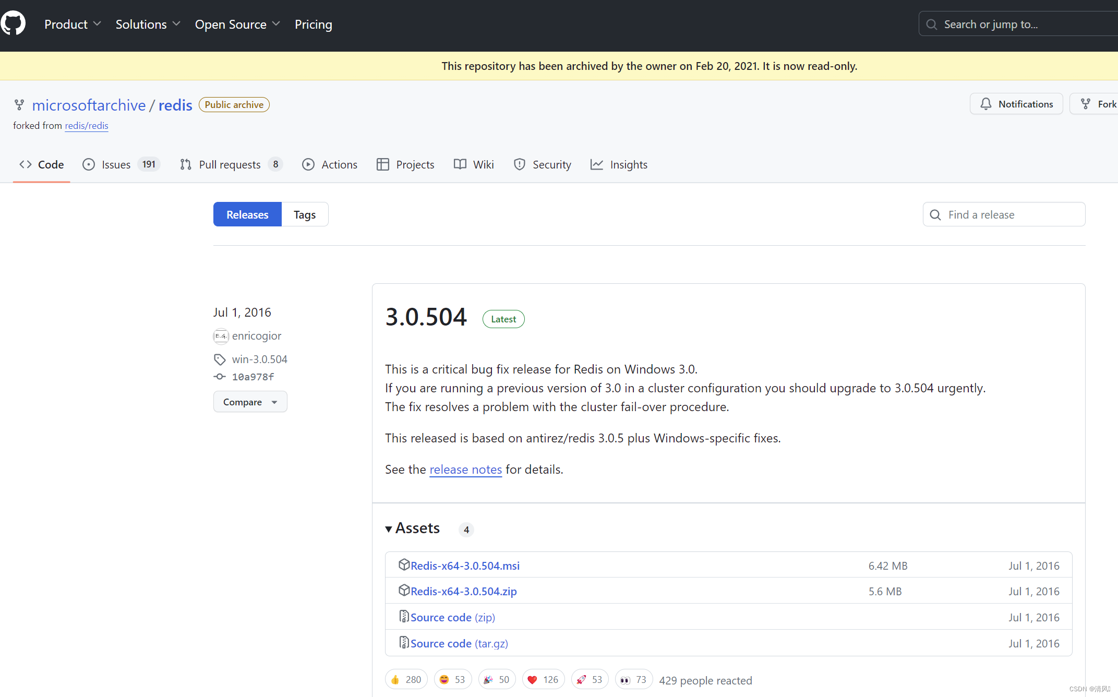Image resolution: width=1118 pixels, height=697 pixels.
Task: Open the Insights tab
Action: 619,164
